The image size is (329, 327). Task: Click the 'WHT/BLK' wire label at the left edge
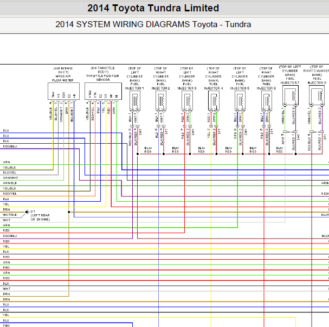10,215
